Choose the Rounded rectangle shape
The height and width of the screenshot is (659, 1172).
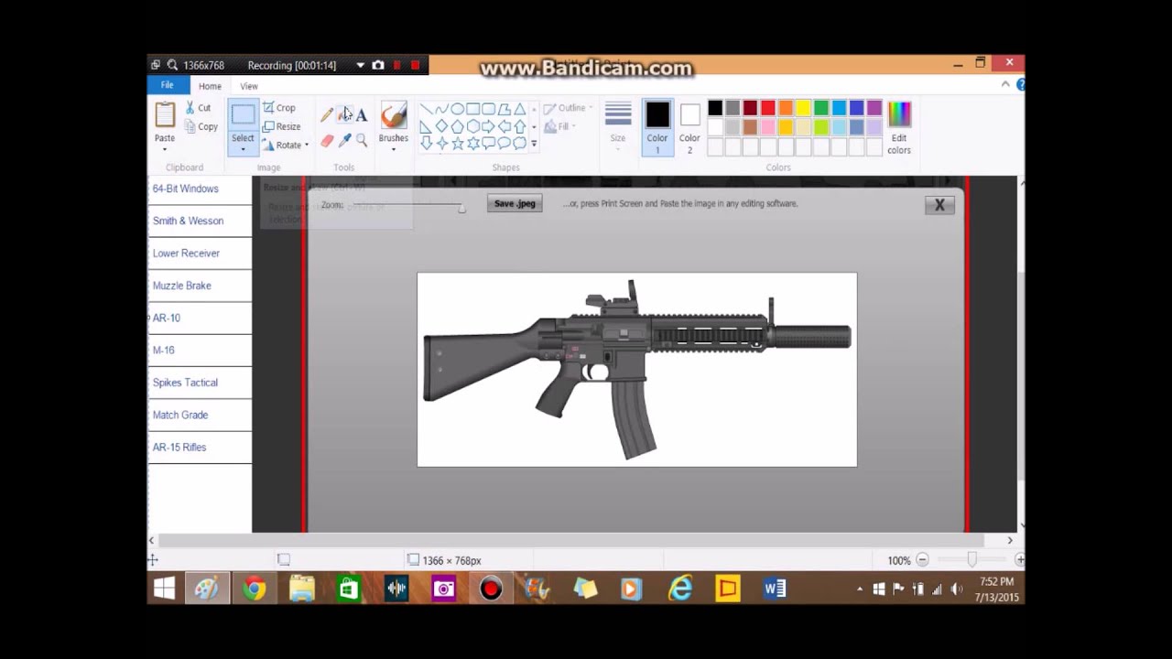pyautogui.click(x=488, y=109)
